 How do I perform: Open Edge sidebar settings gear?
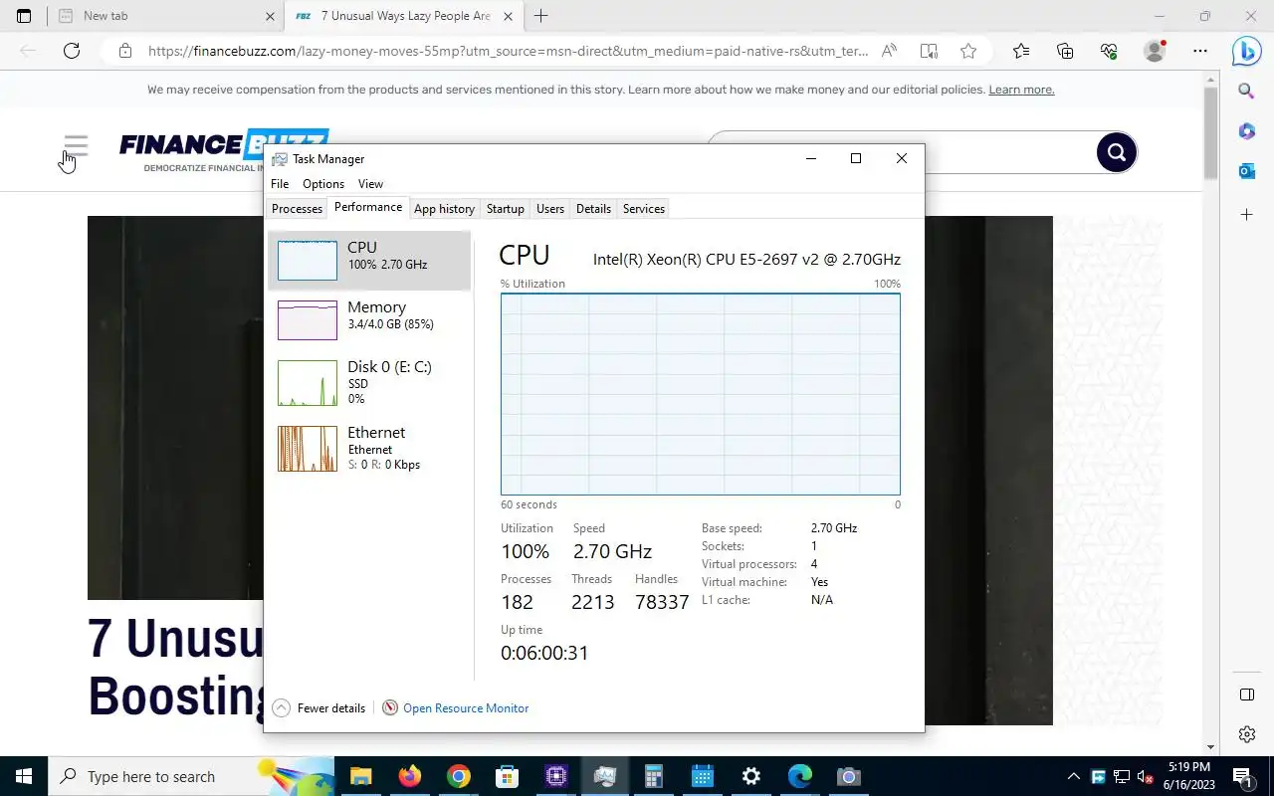(x=1246, y=735)
